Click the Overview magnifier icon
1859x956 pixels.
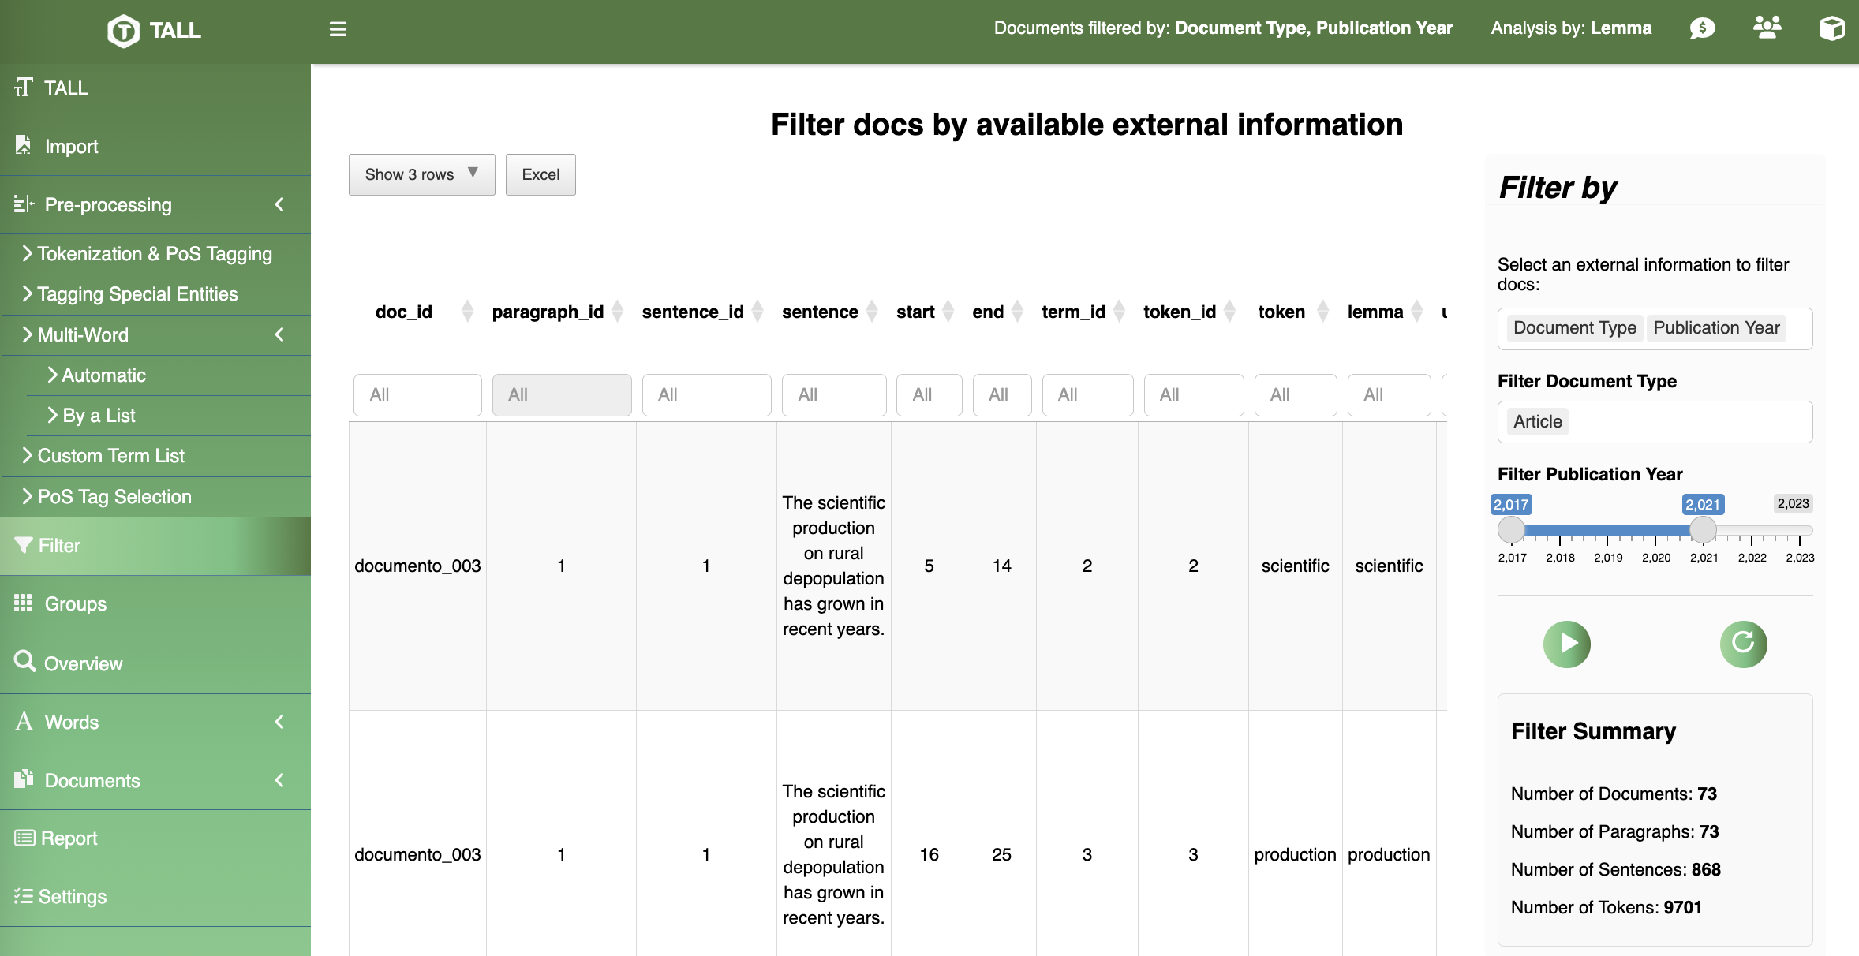(x=24, y=661)
